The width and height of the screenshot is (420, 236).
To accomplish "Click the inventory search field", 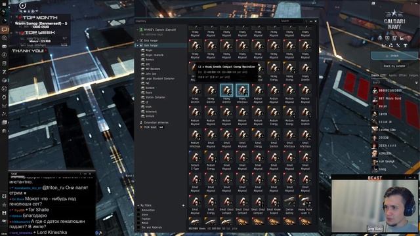I will [291, 21].
